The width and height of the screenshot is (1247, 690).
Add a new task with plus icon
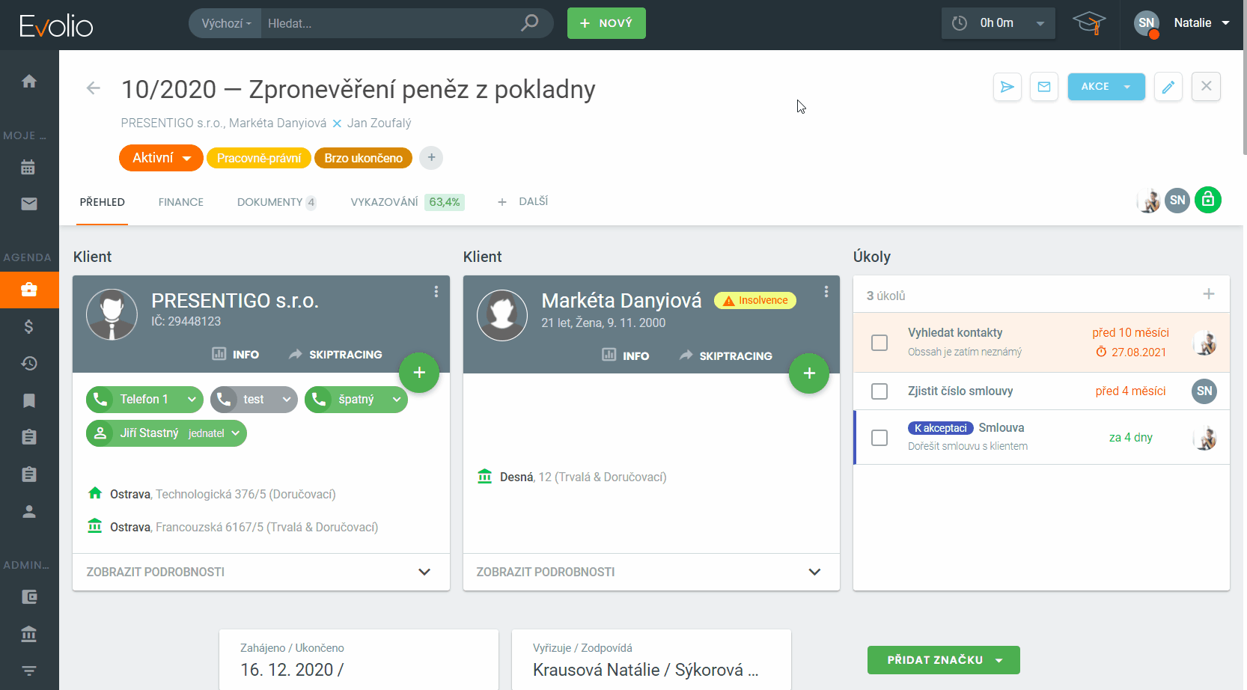click(1208, 294)
